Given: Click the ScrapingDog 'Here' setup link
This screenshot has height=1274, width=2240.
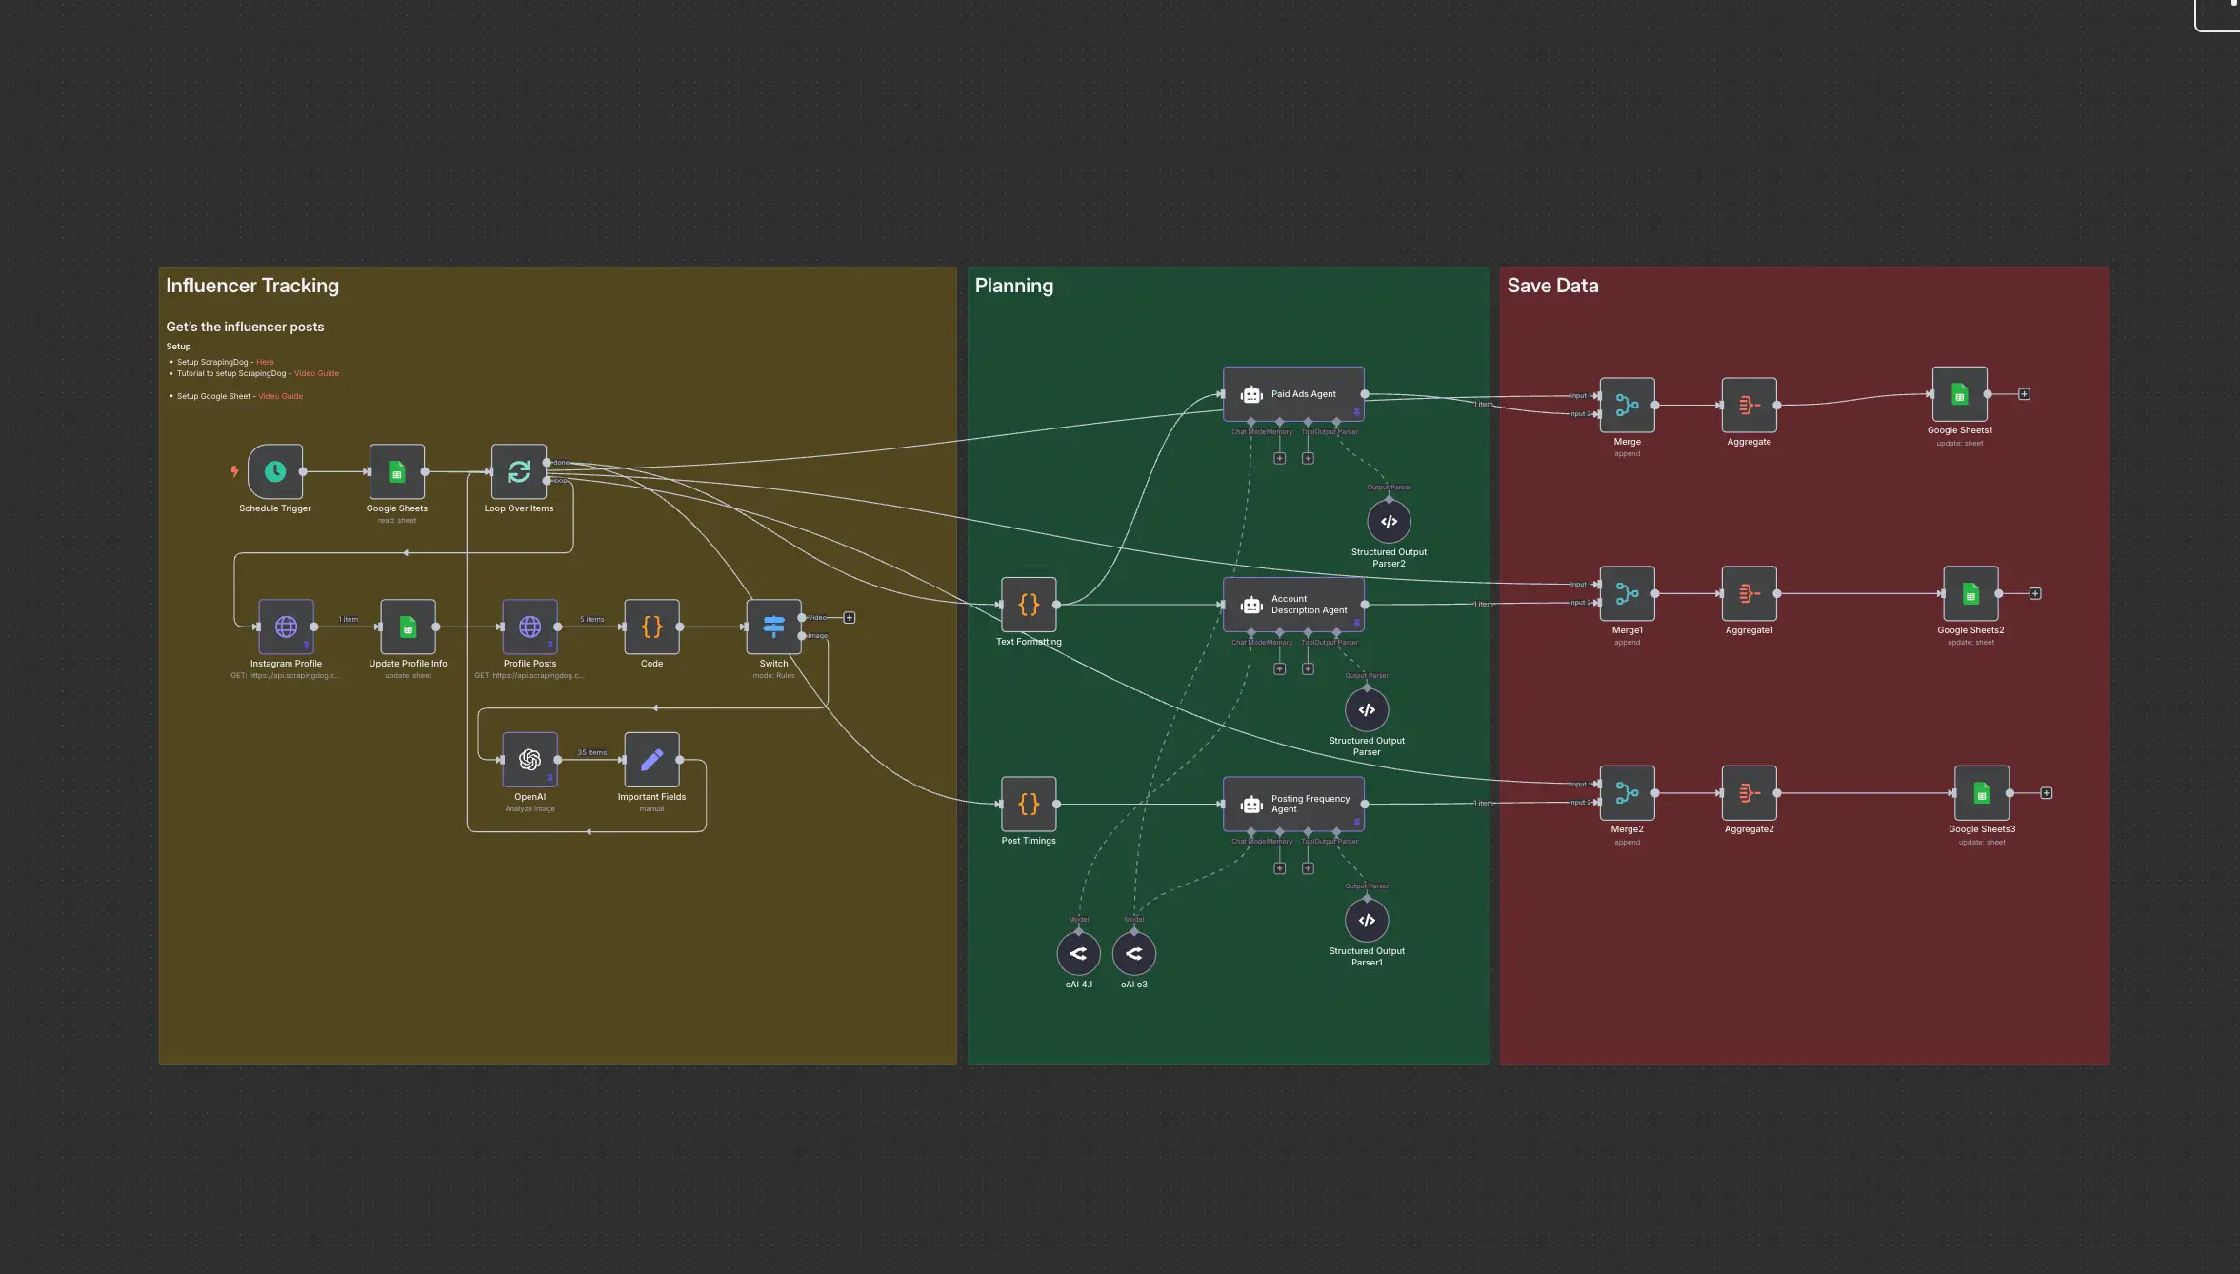Looking at the screenshot, I should click(x=265, y=362).
